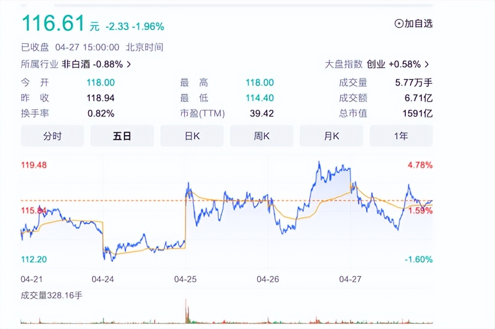Image resolution: width=495 pixels, height=329 pixels.
Task: Click the 成交量328.16手 volume label
Action: point(51,295)
